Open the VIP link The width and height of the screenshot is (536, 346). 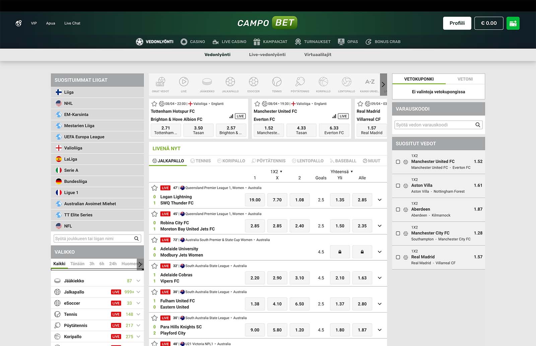[x=34, y=23]
